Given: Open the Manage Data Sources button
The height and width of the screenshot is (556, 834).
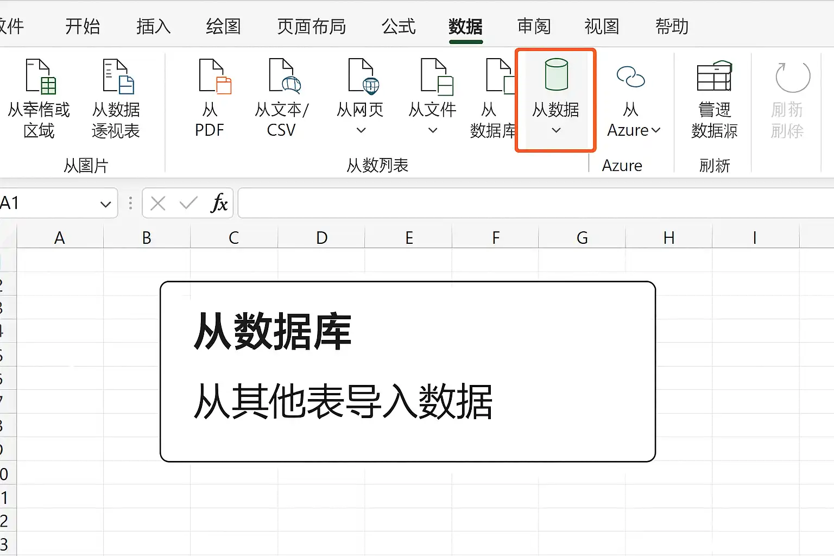Looking at the screenshot, I should pyautogui.click(x=714, y=100).
